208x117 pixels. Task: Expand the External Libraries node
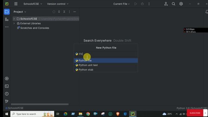click(x=14, y=23)
